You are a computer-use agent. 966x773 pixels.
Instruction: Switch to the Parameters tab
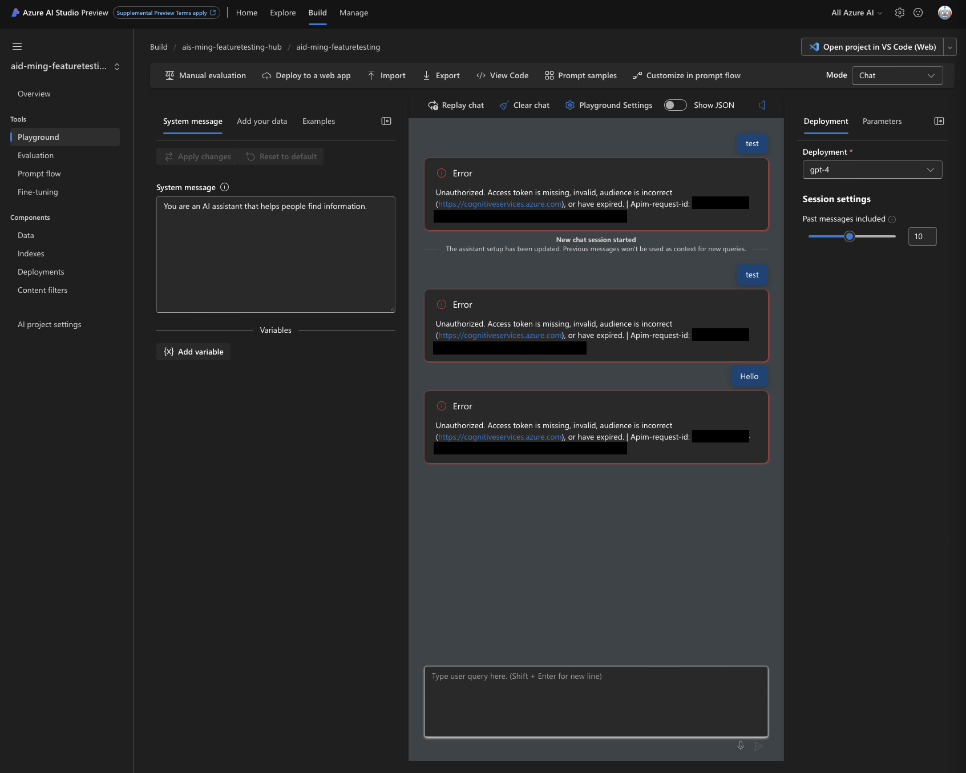click(882, 121)
